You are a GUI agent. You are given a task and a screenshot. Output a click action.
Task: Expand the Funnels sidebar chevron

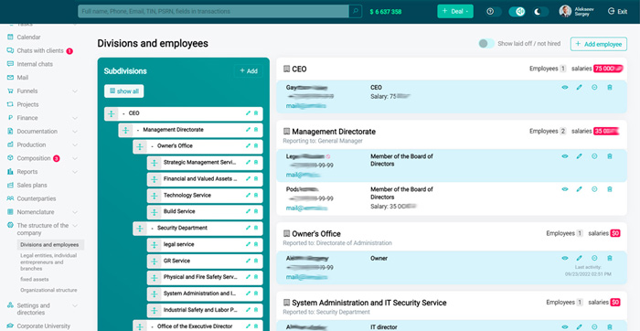[75, 91]
